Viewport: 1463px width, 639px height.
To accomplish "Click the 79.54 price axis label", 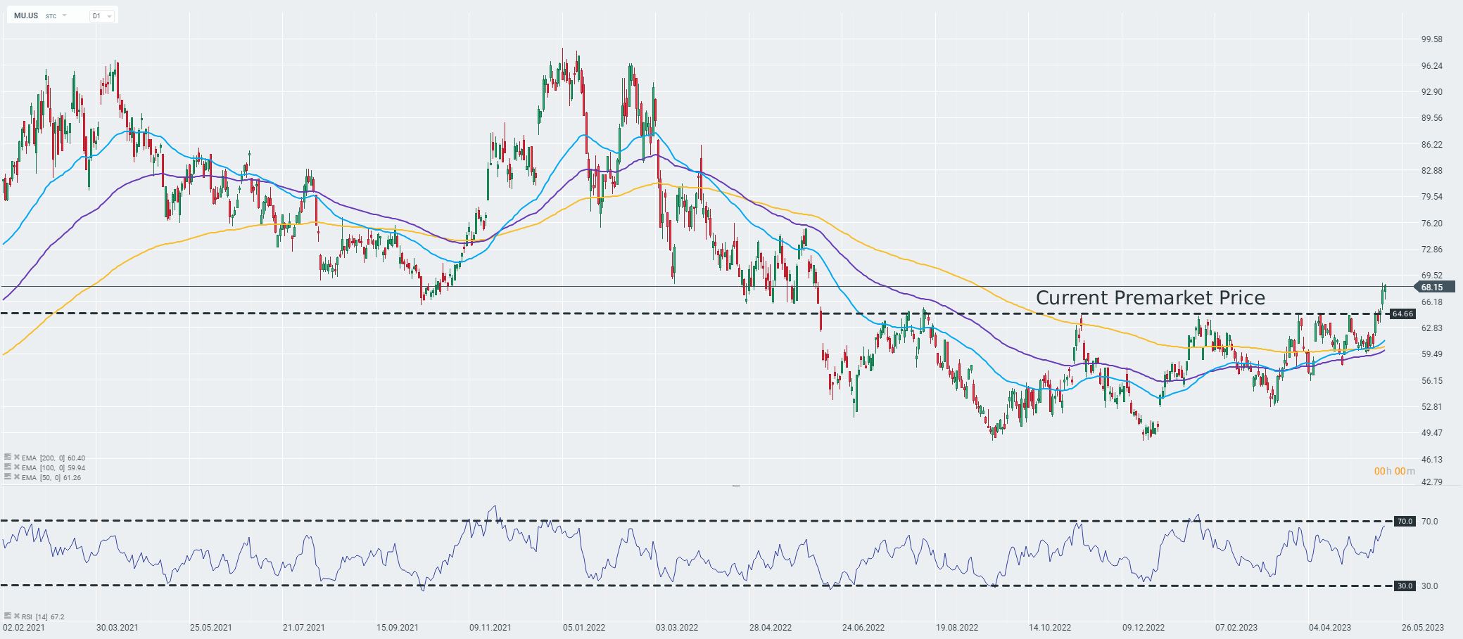I will click(1432, 197).
